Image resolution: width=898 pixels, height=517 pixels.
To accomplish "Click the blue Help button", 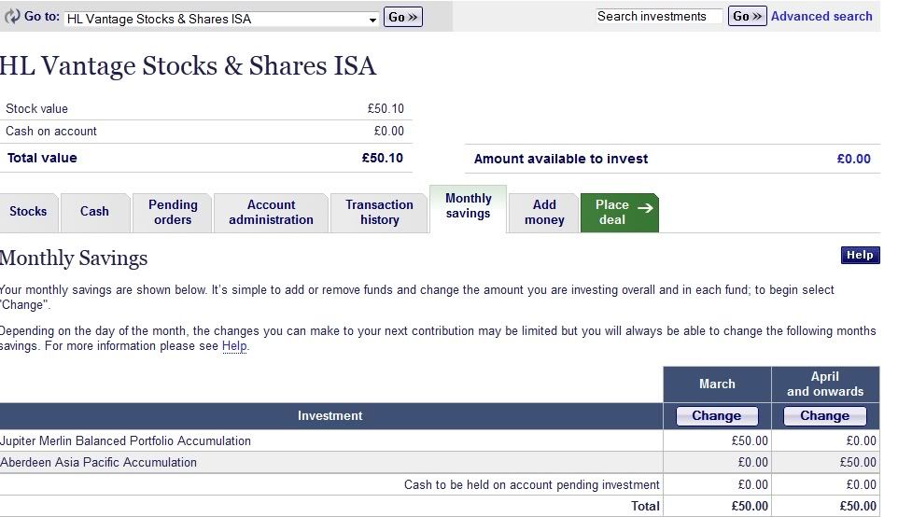I will point(860,255).
